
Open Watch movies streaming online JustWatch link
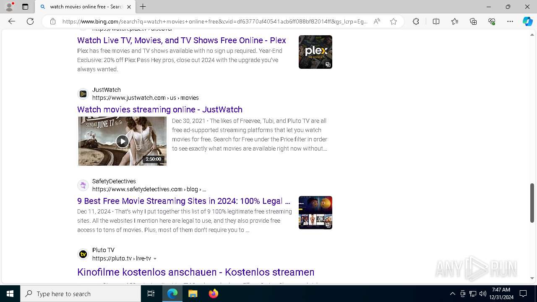point(160,109)
